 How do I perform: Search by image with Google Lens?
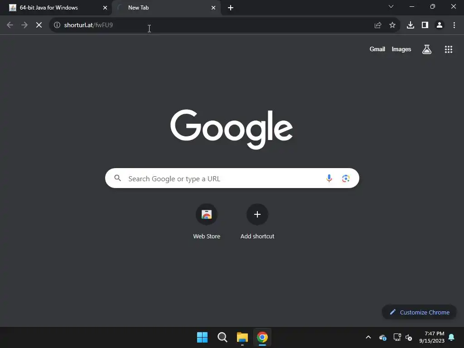(346, 179)
